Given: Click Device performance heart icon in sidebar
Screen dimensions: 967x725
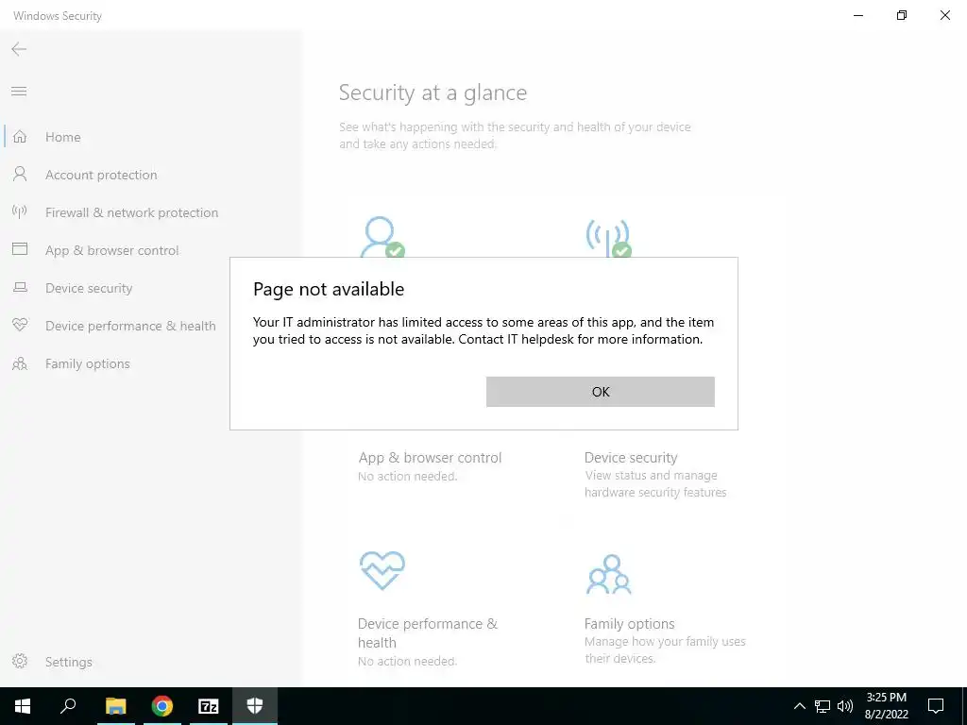Looking at the screenshot, I should [20, 325].
